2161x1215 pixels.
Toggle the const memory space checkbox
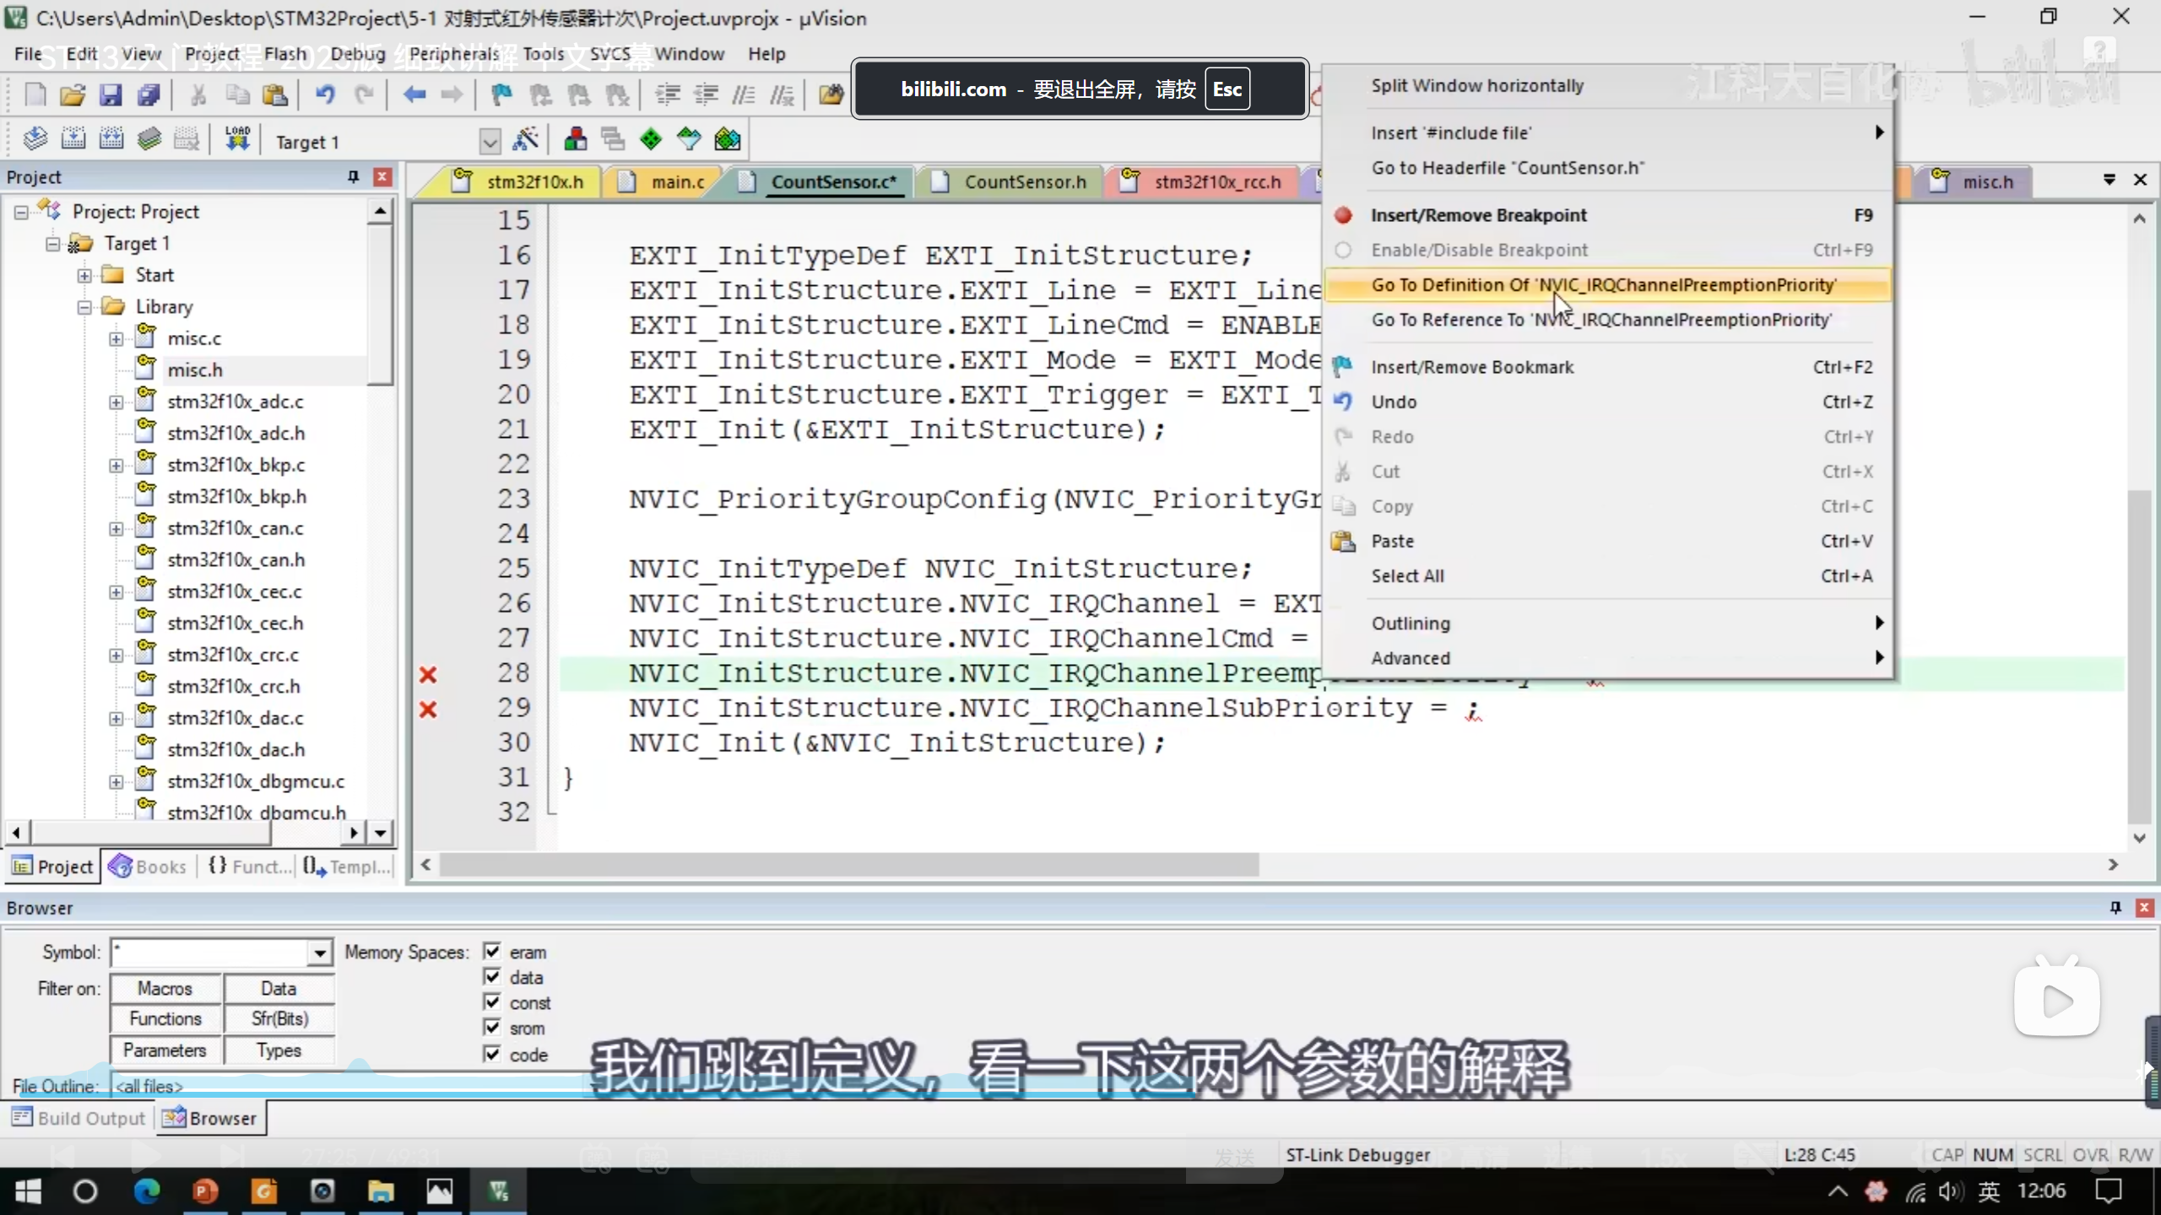[492, 1002]
